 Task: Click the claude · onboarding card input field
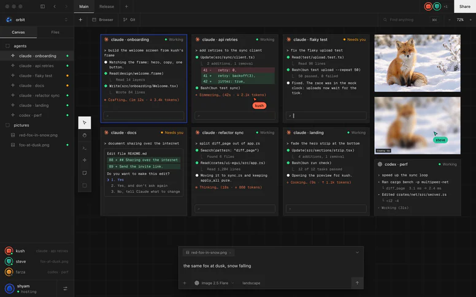[x=144, y=116]
